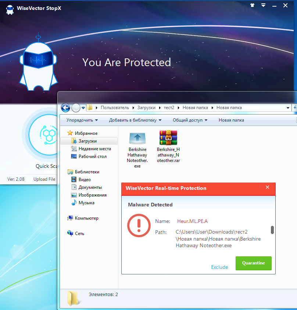The height and width of the screenshot is (310, 297).
Task: Navigate to тест2 in the breadcrumb
Action: [169, 108]
